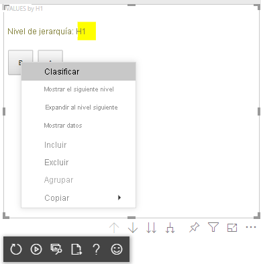261x264 pixels.
Task: Open help question mark icon
Action: coord(97,249)
